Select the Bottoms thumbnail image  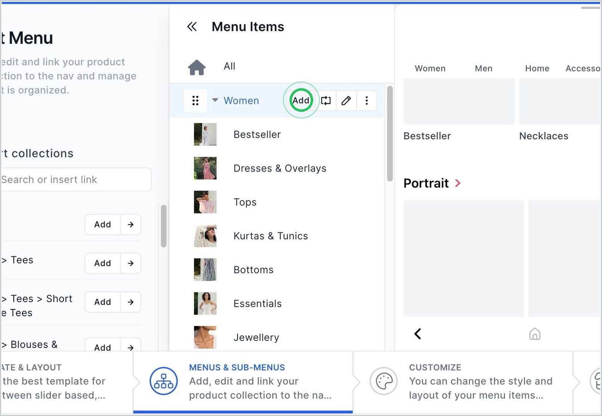(205, 269)
